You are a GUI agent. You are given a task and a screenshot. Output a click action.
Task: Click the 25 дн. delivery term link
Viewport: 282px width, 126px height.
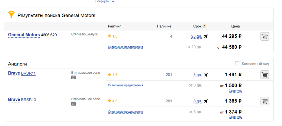click(197, 36)
